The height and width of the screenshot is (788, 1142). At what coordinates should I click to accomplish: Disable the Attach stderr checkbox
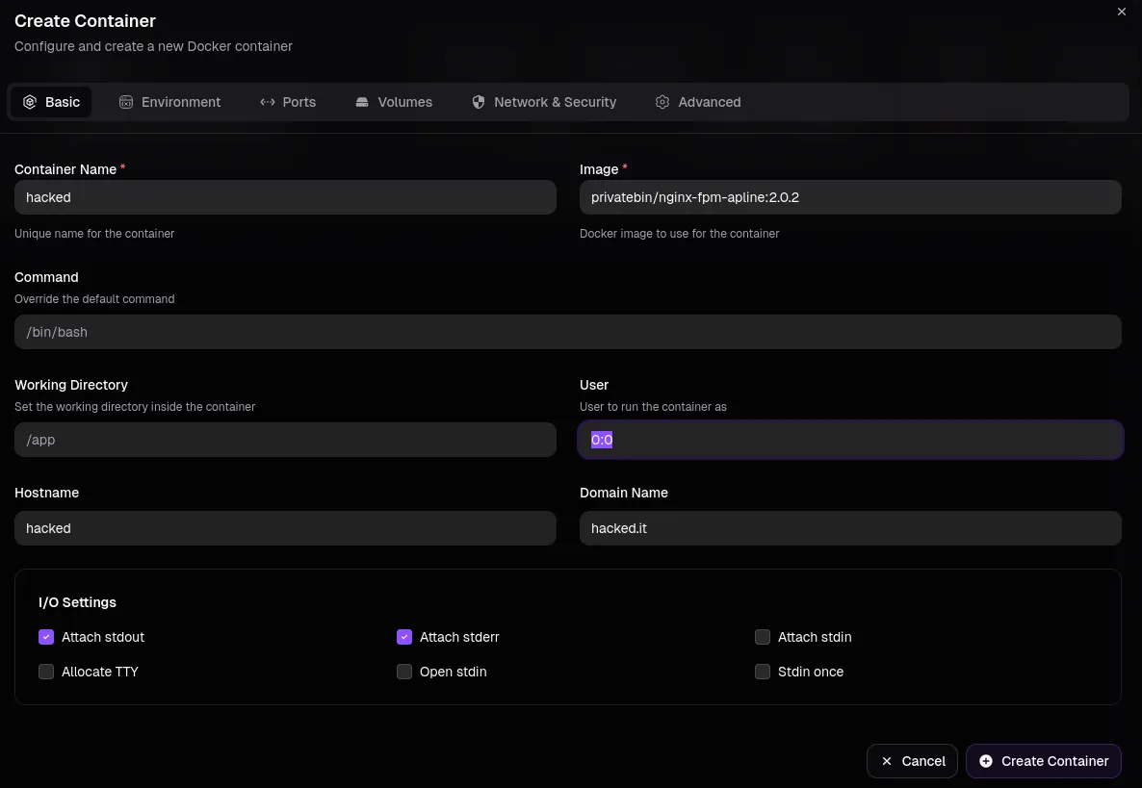coord(404,637)
